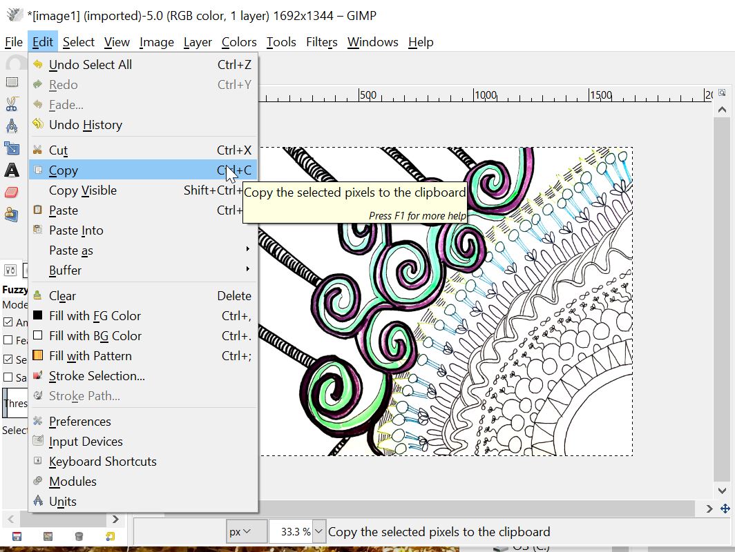Click the delete tool preset trash icon

coord(79,535)
